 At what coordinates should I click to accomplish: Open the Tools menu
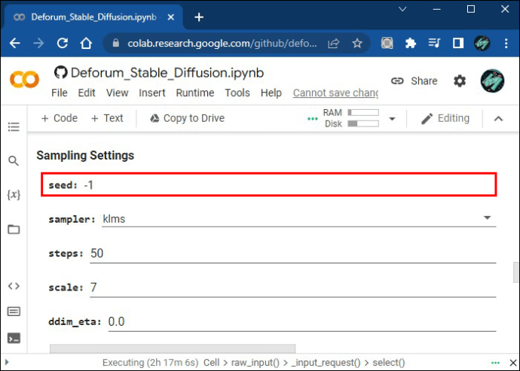[237, 93]
